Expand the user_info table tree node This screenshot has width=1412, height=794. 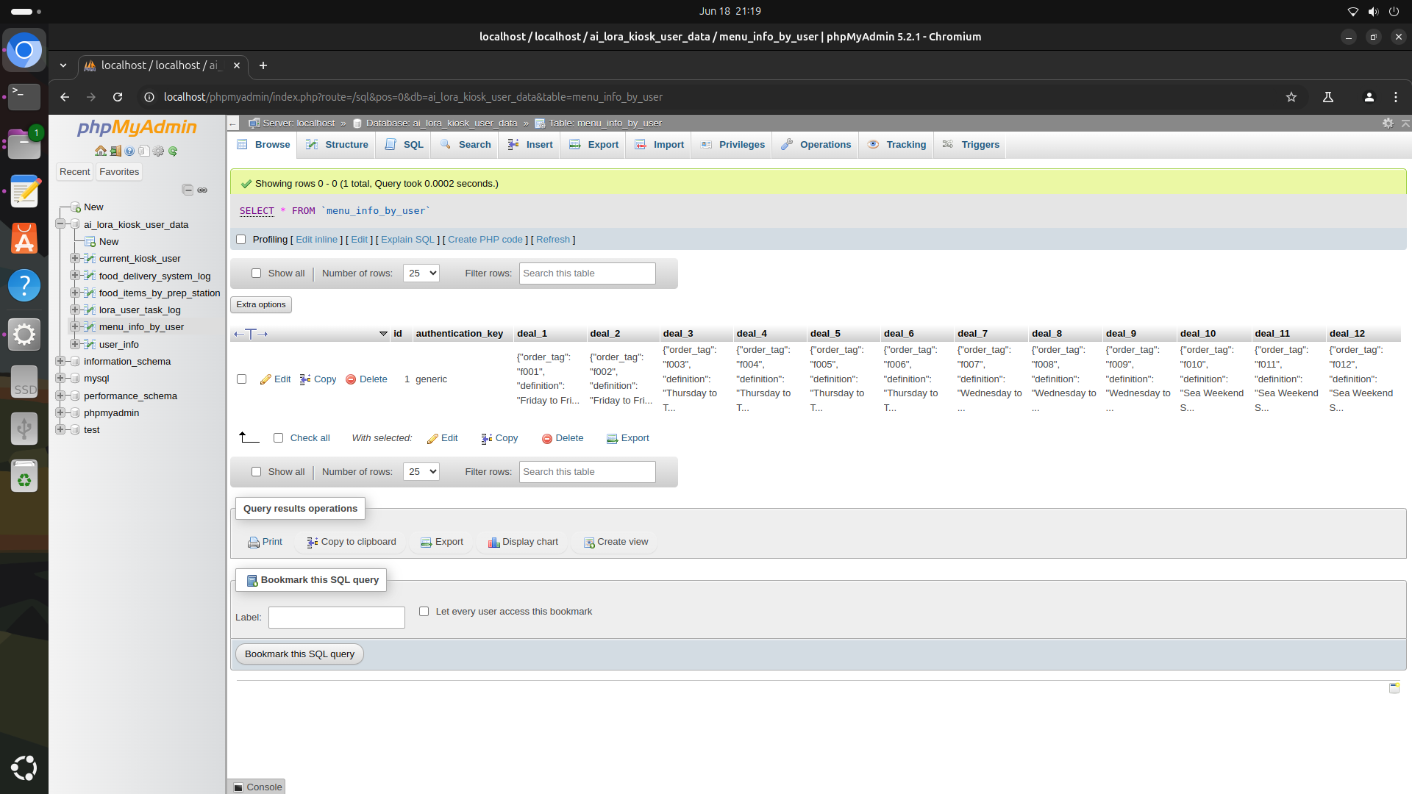74,344
